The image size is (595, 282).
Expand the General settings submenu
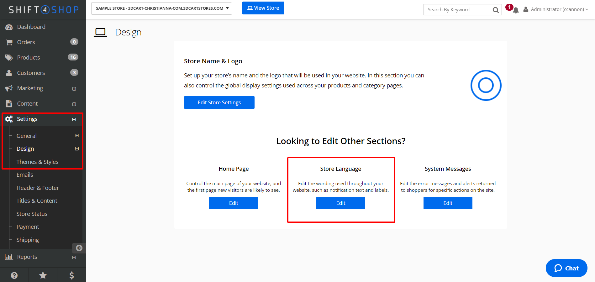pos(77,136)
